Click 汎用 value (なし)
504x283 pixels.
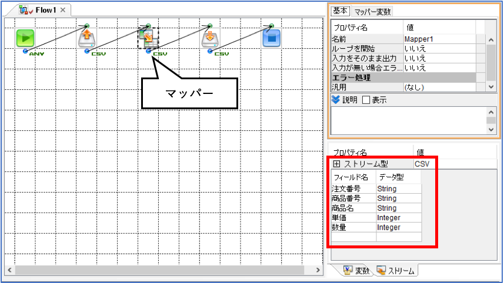coord(439,87)
